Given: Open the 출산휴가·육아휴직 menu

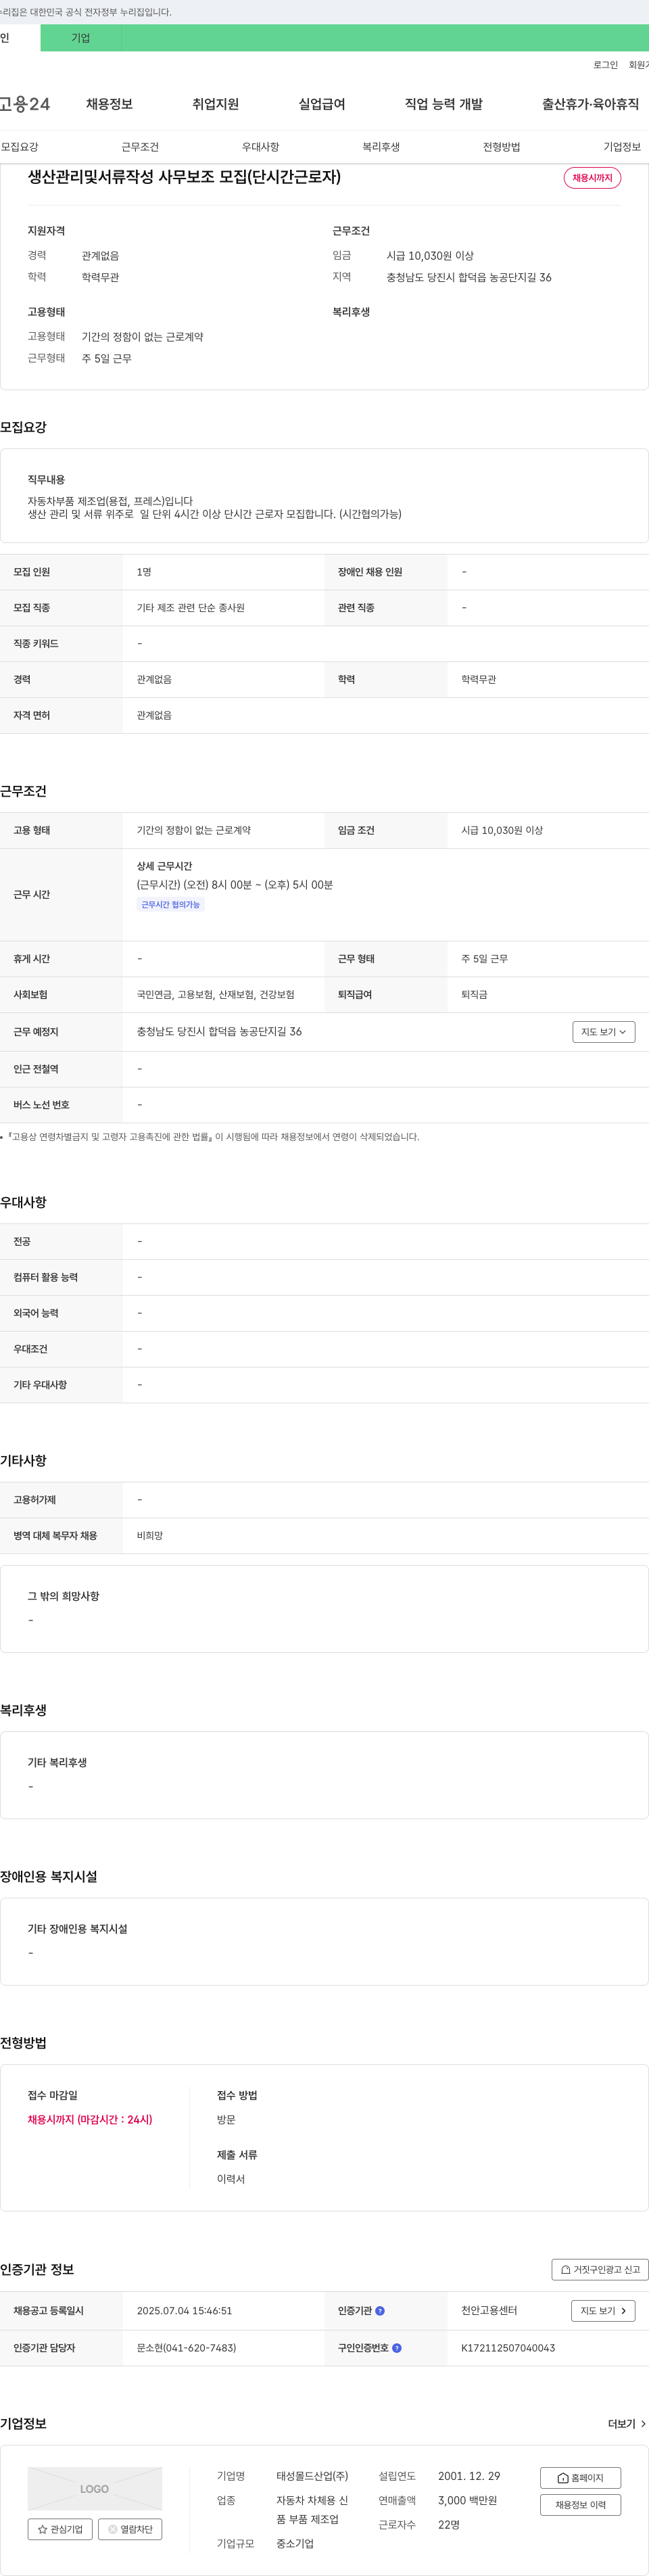Looking at the screenshot, I should pos(591,104).
